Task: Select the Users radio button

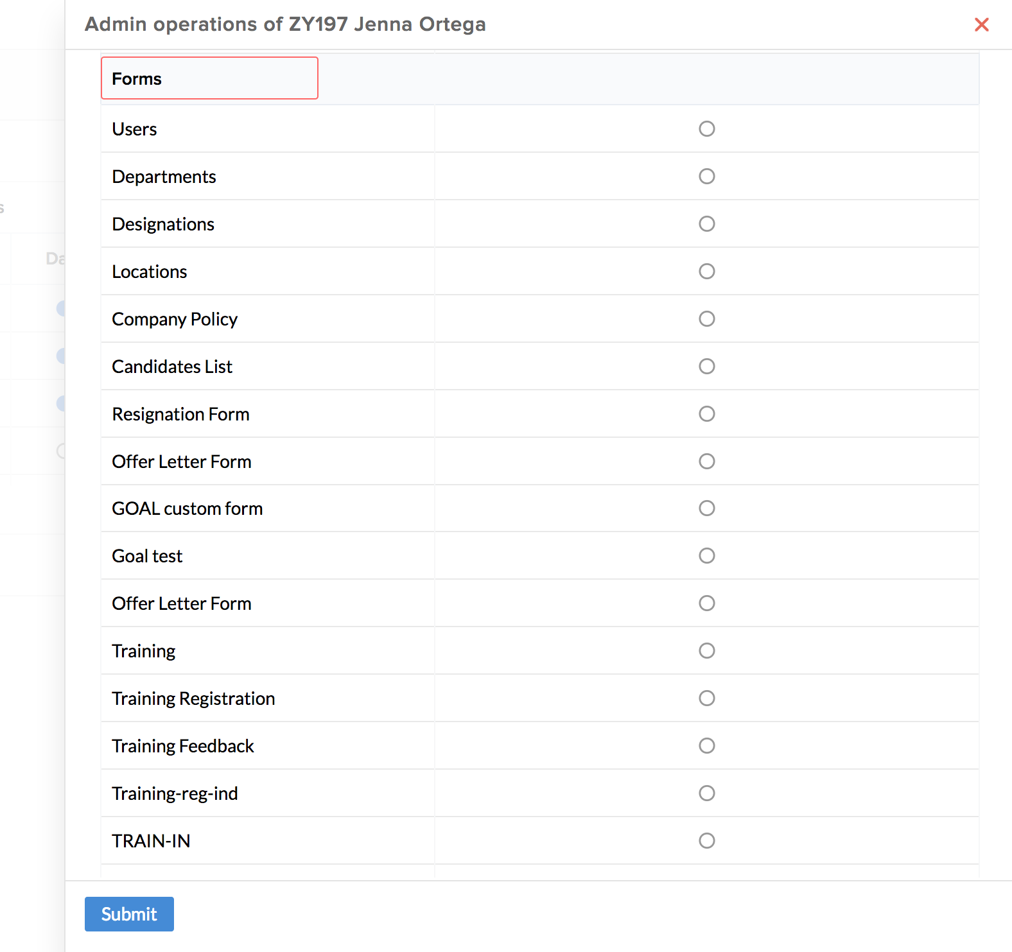Action: 706,129
